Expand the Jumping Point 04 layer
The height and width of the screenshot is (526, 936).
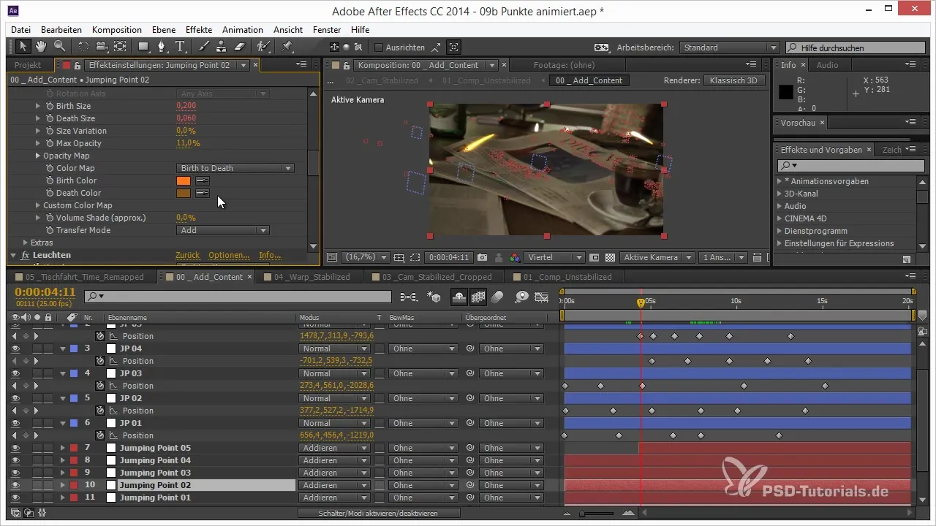click(62, 460)
